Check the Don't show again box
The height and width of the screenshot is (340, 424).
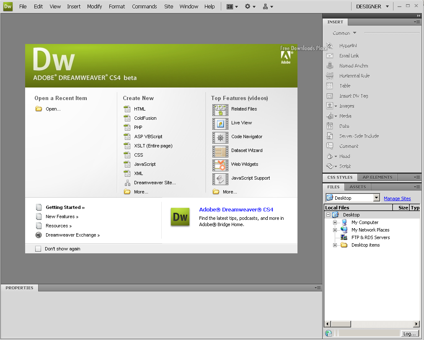pyautogui.click(x=38, y=249)
